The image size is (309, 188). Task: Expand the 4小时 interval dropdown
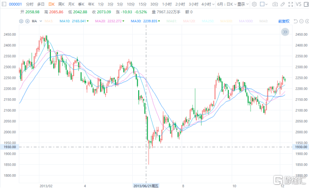pos(208,4)
